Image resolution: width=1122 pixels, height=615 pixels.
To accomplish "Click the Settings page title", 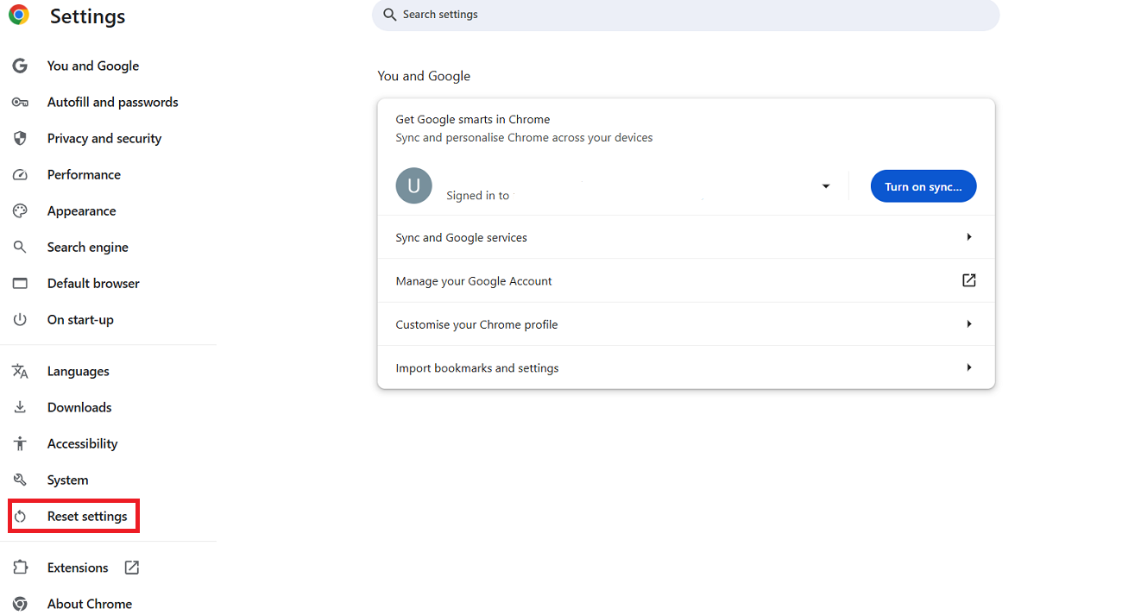I will [87, 16].
